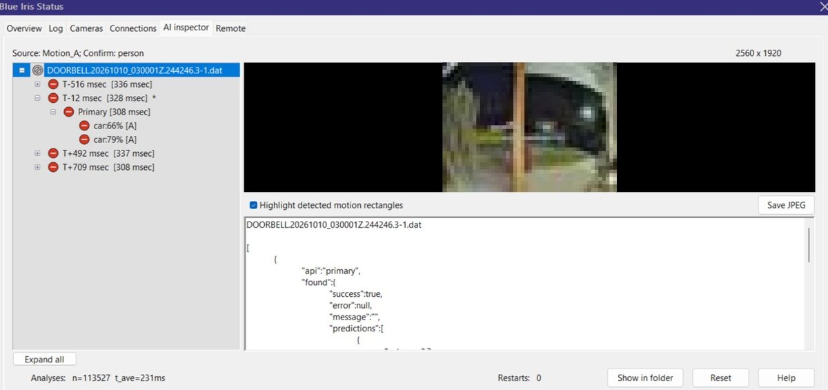Viewport: 828px width, 390px height.
Task: Click red stop icon beside Primary [308 msec]
Action: pos(68,112)
